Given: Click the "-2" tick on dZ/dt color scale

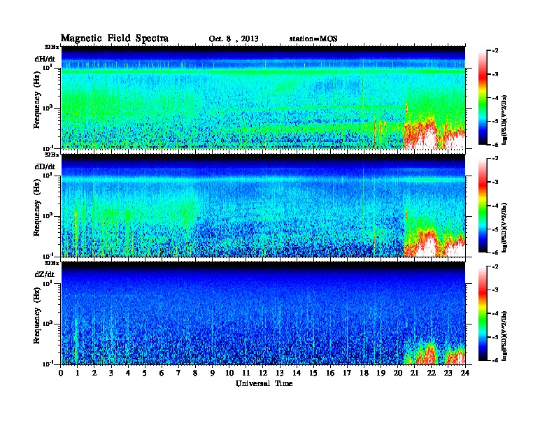Looking at the screenshot, I should point(495,266).
